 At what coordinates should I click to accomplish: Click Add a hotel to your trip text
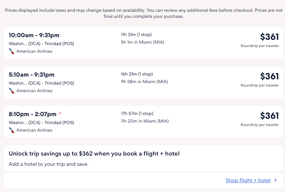(x=49, y=164)
